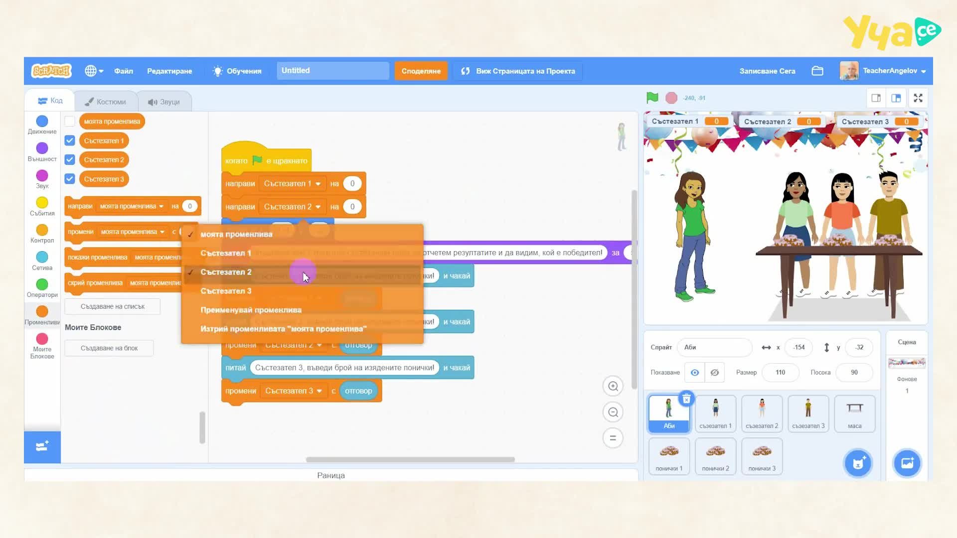957x538 pixels.
Task: Zoom out of the code workspace
Action: click(613, 412)
